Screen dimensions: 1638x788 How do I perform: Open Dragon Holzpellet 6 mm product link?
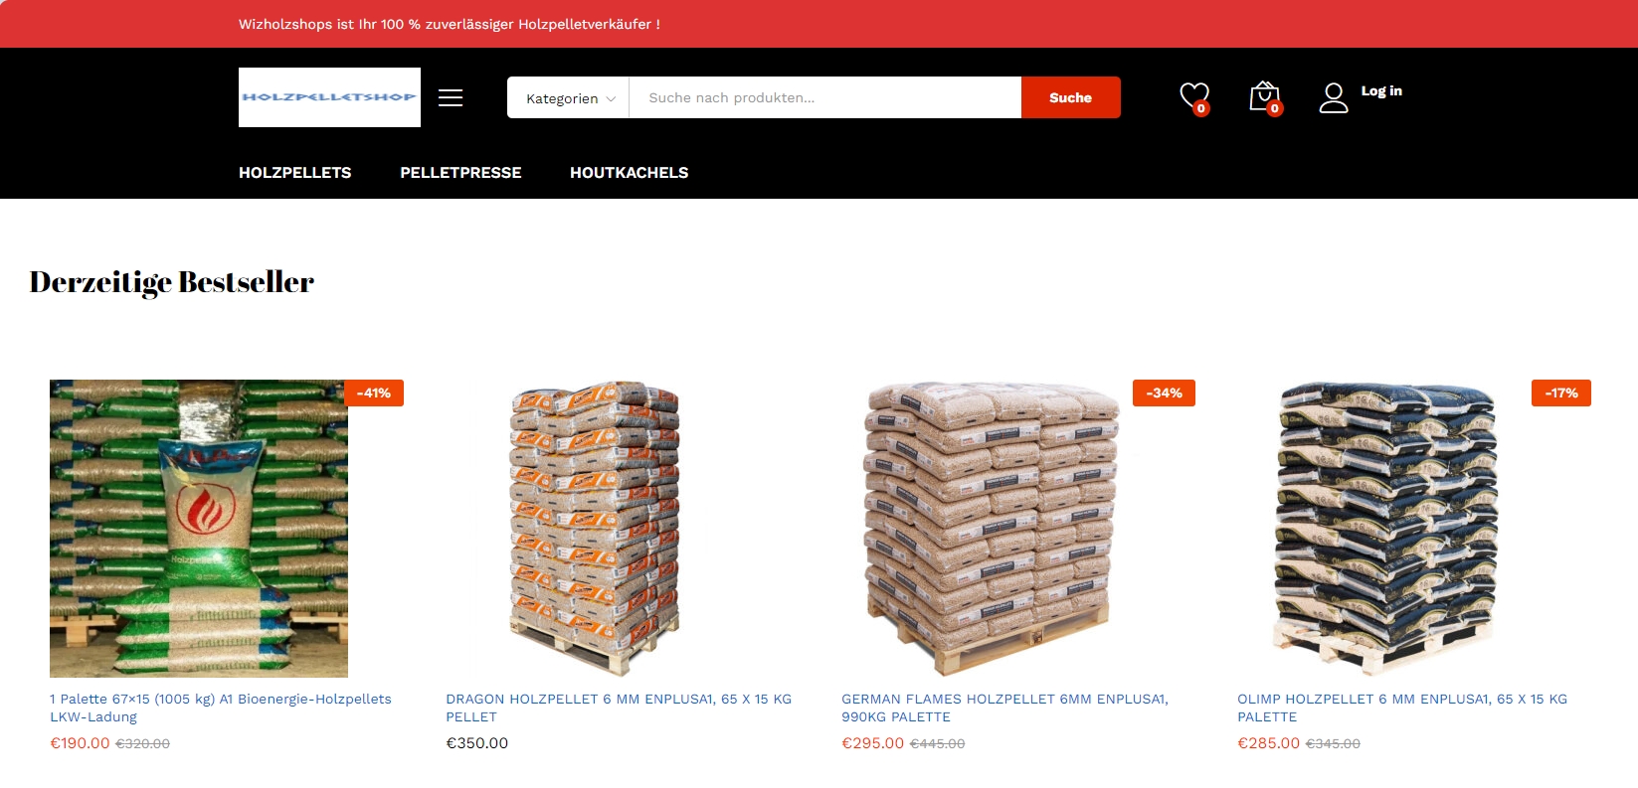(619, 708)
